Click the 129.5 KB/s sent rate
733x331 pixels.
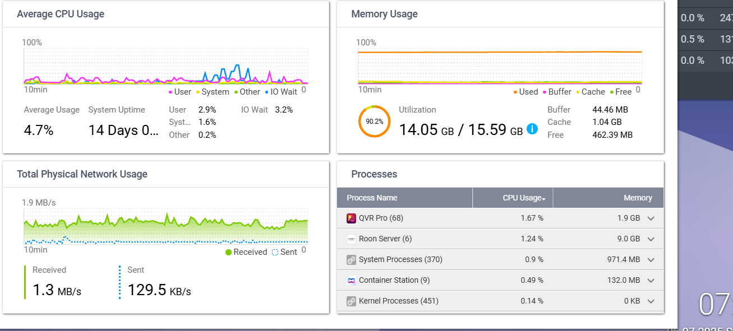[159, 290]
